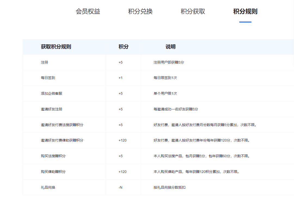
Task: Click the -N value for 礼品兑换
Action: click(120, 187)
